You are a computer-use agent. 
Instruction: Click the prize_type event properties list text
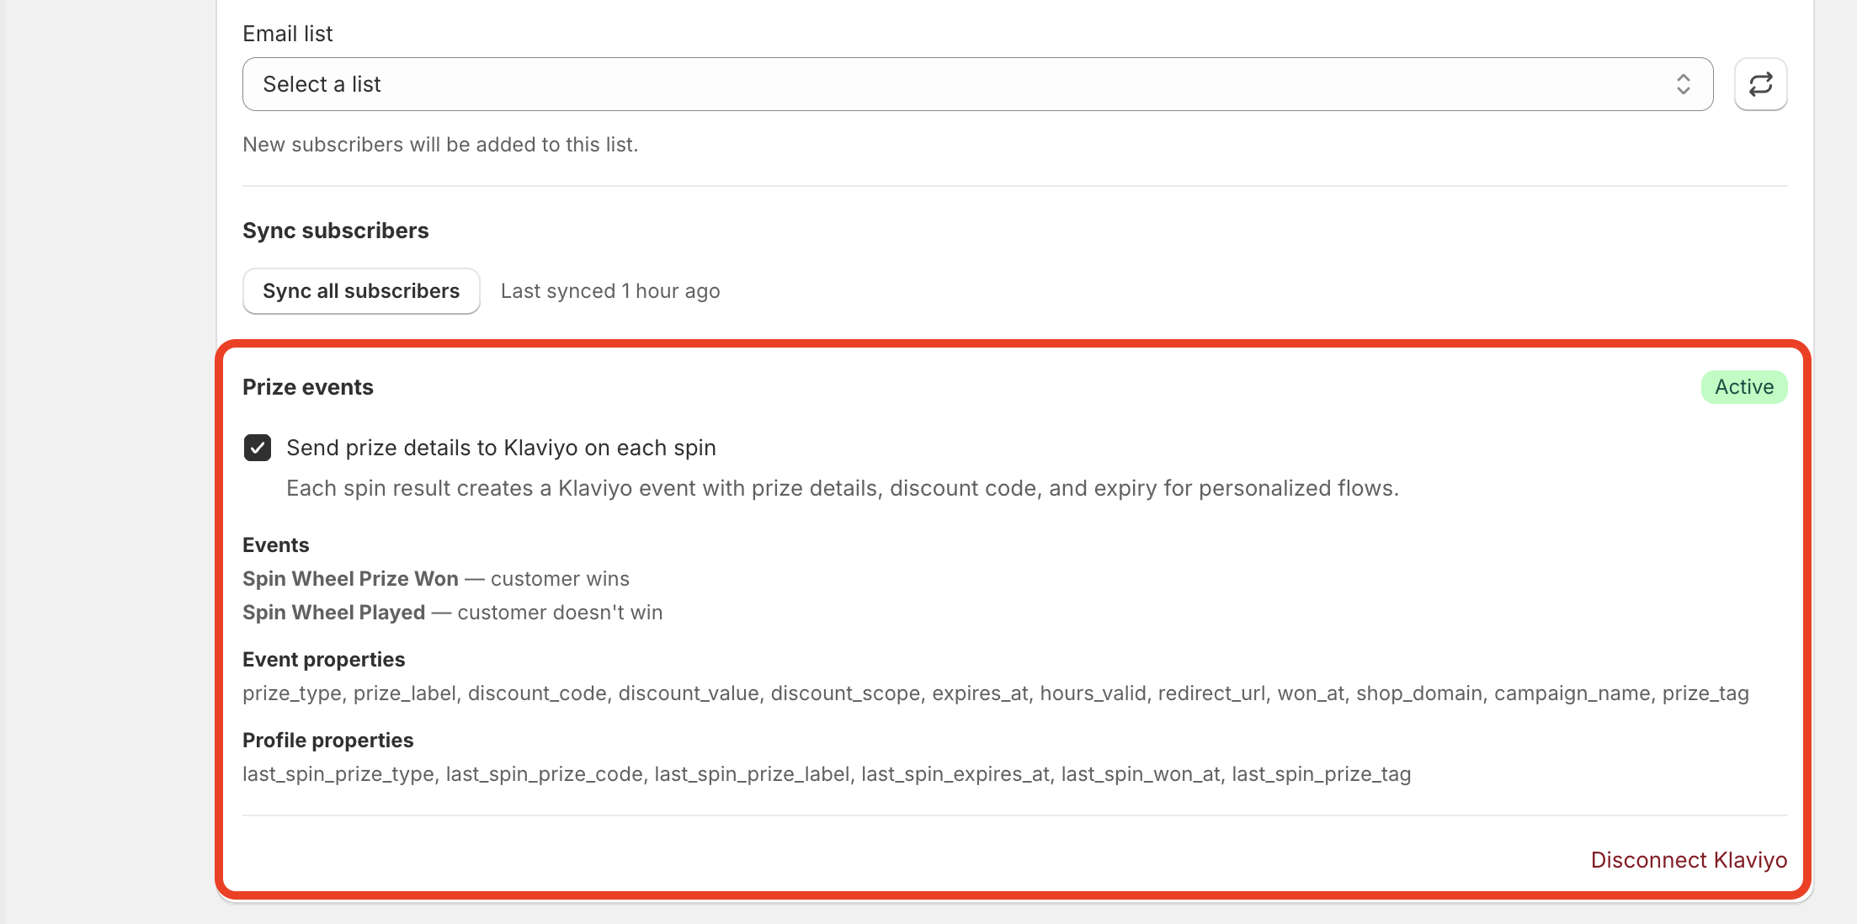click(x=996, y=693)
